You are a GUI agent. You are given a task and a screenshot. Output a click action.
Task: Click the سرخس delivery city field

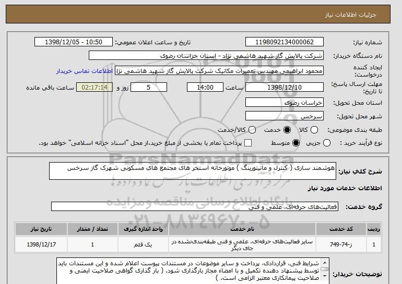[x=285, y=116]
